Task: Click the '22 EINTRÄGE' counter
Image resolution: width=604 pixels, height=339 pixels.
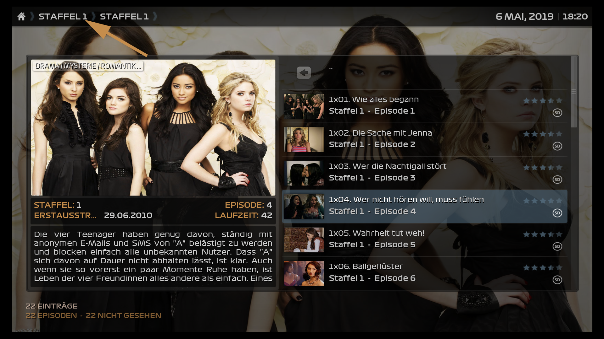Action: point(52,306)
